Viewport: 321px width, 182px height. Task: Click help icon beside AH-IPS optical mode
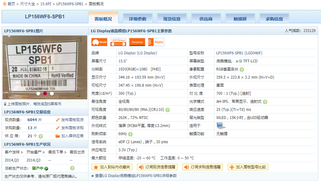tap(265, 102)
